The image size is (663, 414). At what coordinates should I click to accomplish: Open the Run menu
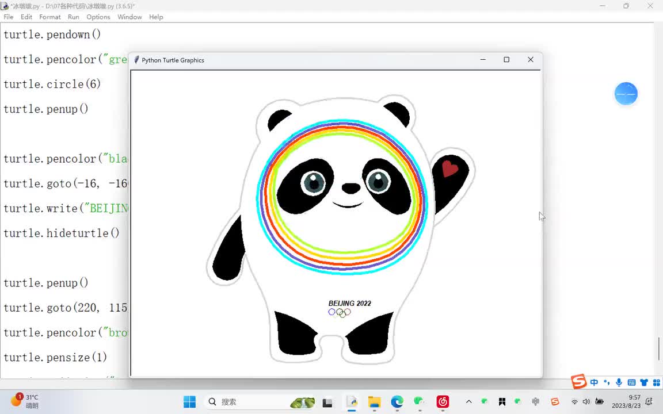pos(74,17)
